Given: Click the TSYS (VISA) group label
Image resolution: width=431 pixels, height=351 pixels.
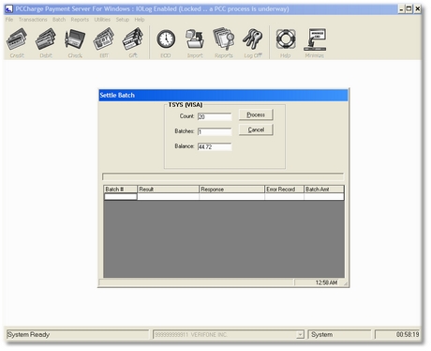Looking at the screenshot, I should (186, 105).
